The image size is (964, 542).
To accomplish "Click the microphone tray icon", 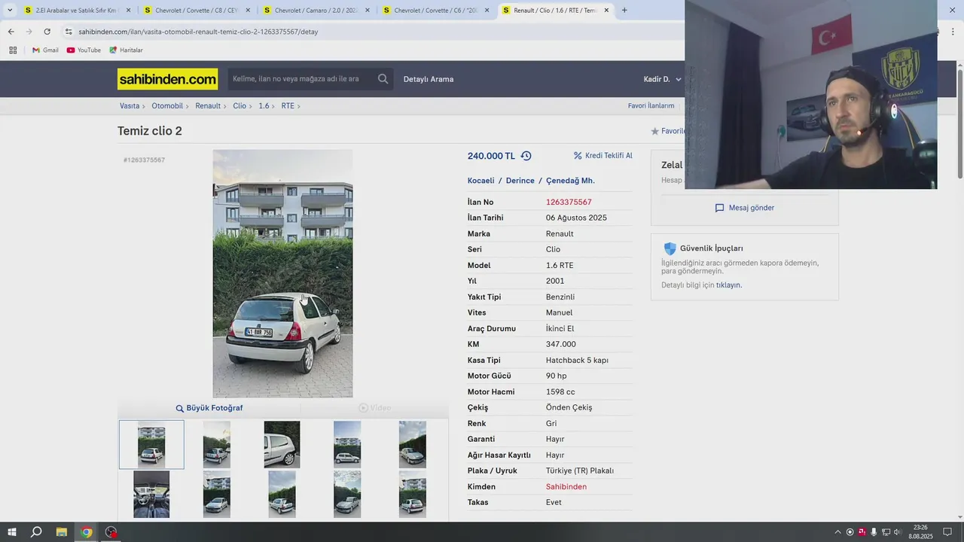I will coord(874,532).
